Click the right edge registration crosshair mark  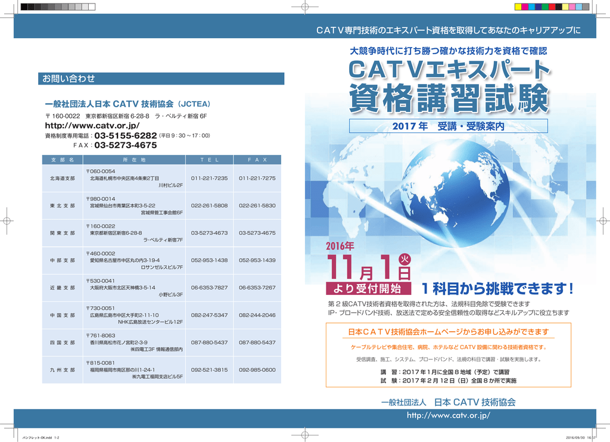pyautogui.click(x=603, y=221)
